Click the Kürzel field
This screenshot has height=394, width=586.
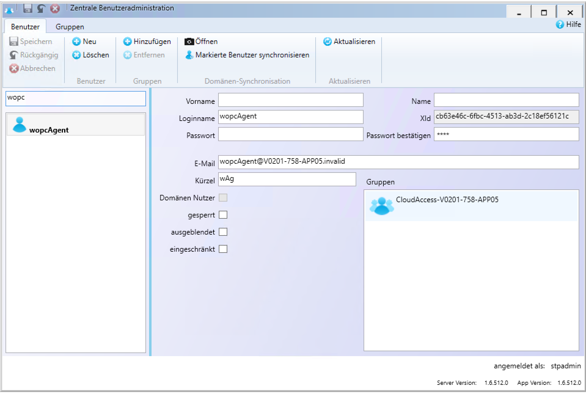[287, 179]
